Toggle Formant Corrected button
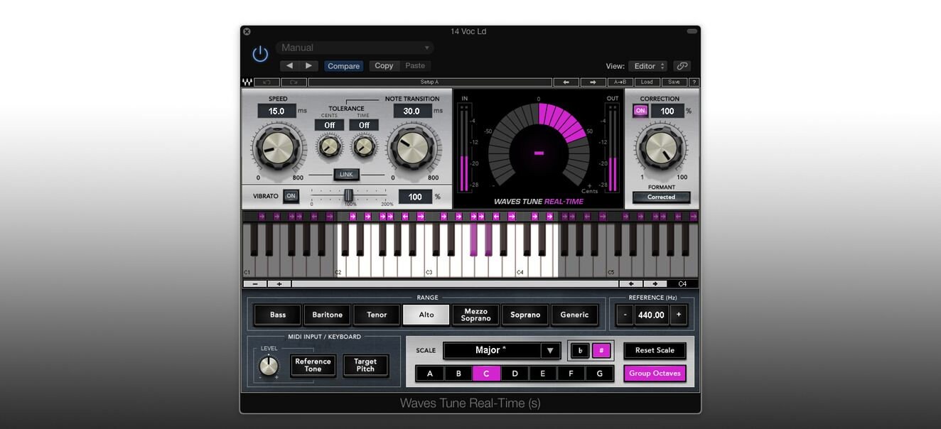 [x=661, y=197]
